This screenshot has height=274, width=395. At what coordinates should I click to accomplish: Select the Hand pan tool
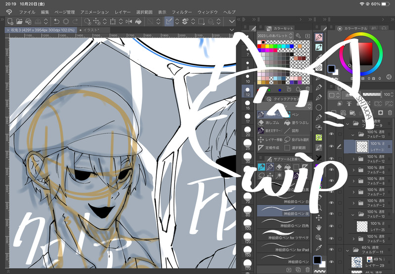click(319, 228)
